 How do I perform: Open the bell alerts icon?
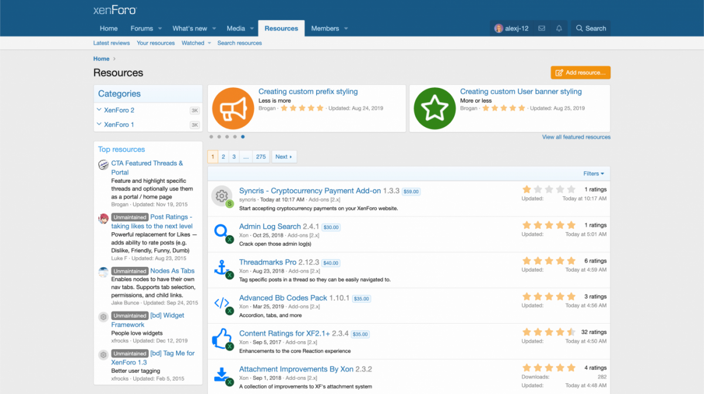[x=559, y=28]
